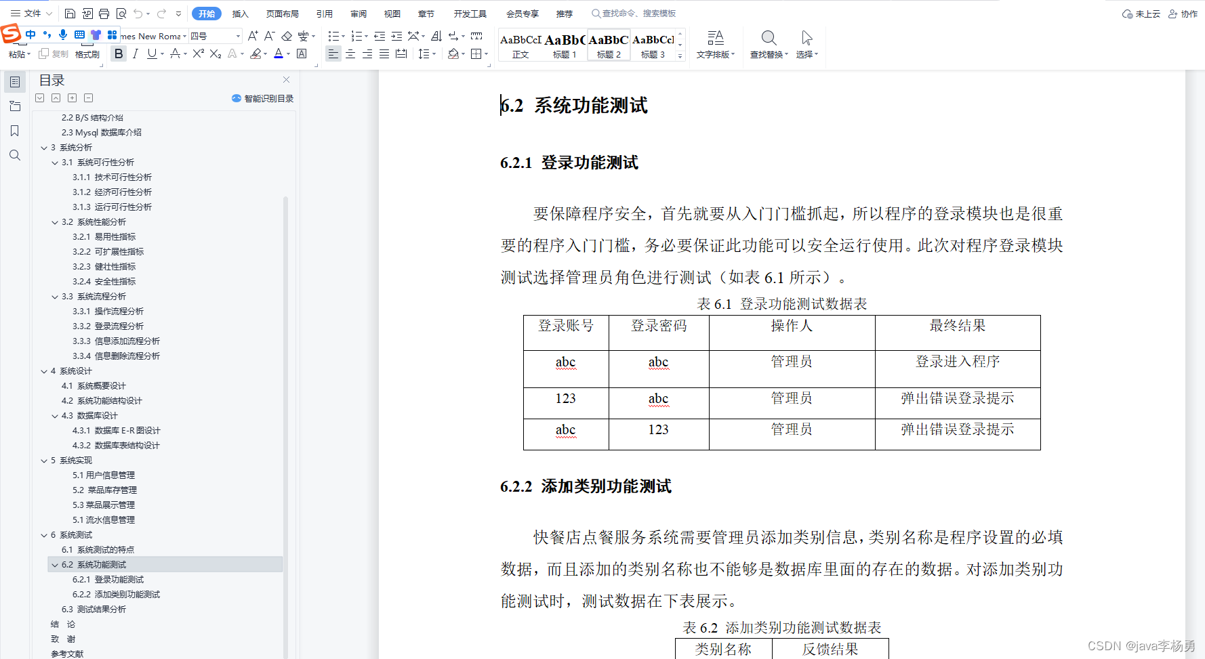The height and width of the screenshot is (659, 1205).
Task: Click the 协作 collaborate button
Action: coord(1183,14)
